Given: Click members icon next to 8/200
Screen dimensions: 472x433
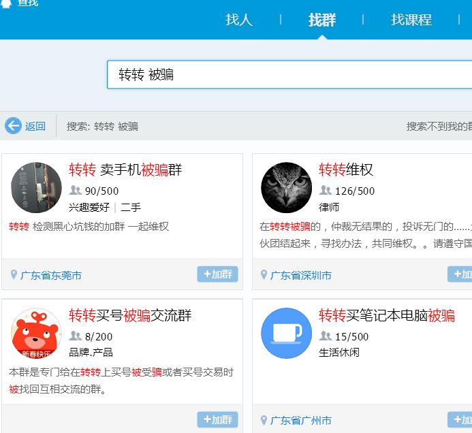Looking at the screenshot, I should click(x=75, y=336).
